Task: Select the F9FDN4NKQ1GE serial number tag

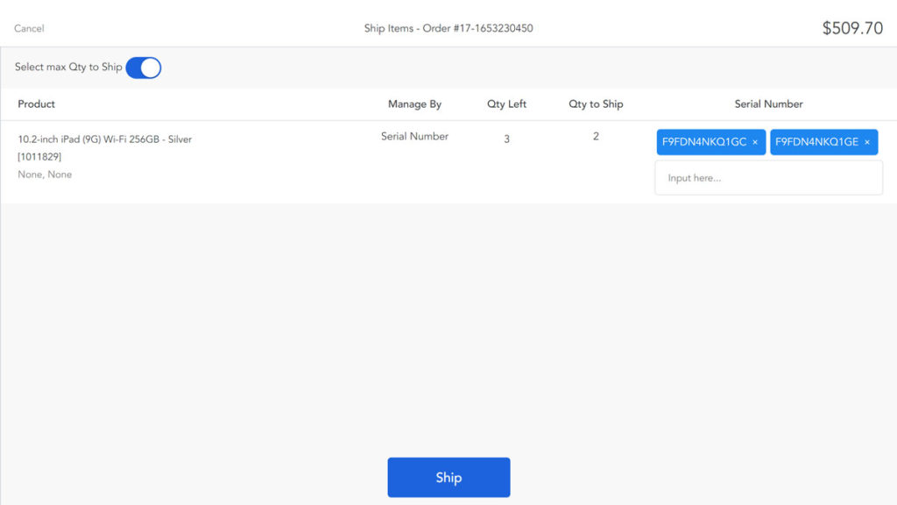Action: click(818, 142)
